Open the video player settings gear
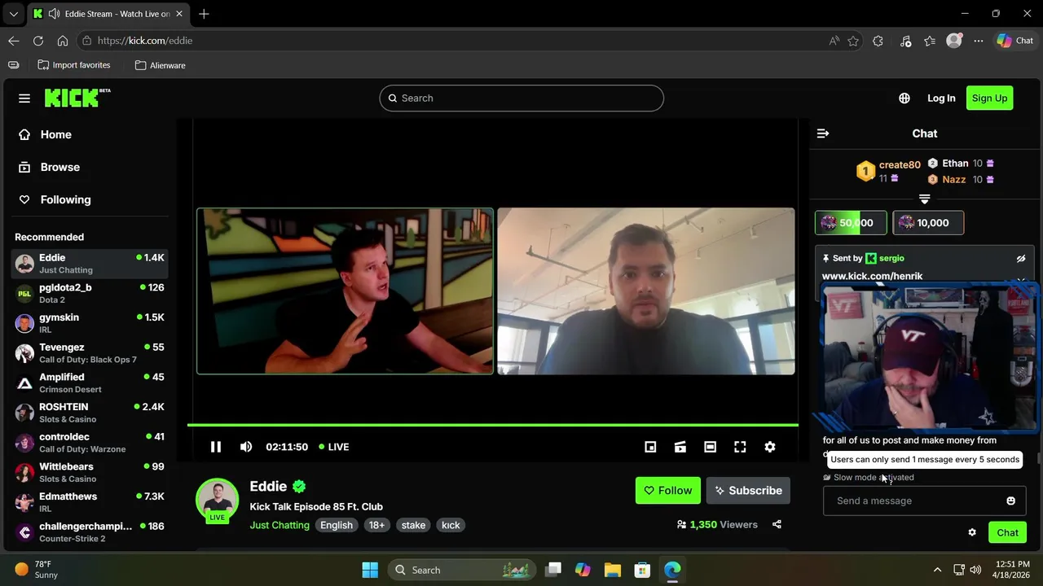Viewport: 1043px width, 586px height. pyautogui.click(x=770, y=447)
